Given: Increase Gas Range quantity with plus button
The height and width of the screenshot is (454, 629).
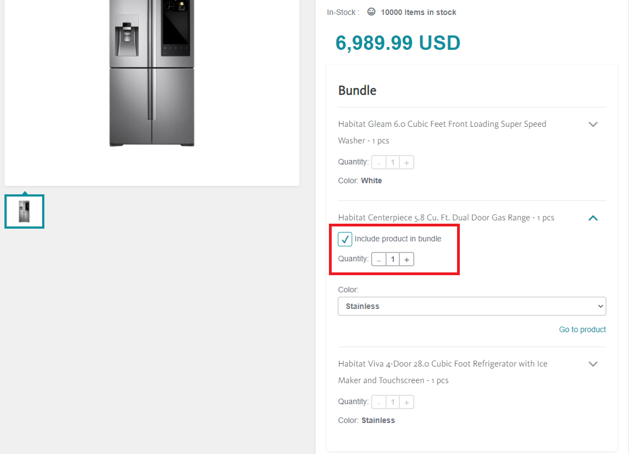Looking at the screenshot, I should tap(407, 260).
